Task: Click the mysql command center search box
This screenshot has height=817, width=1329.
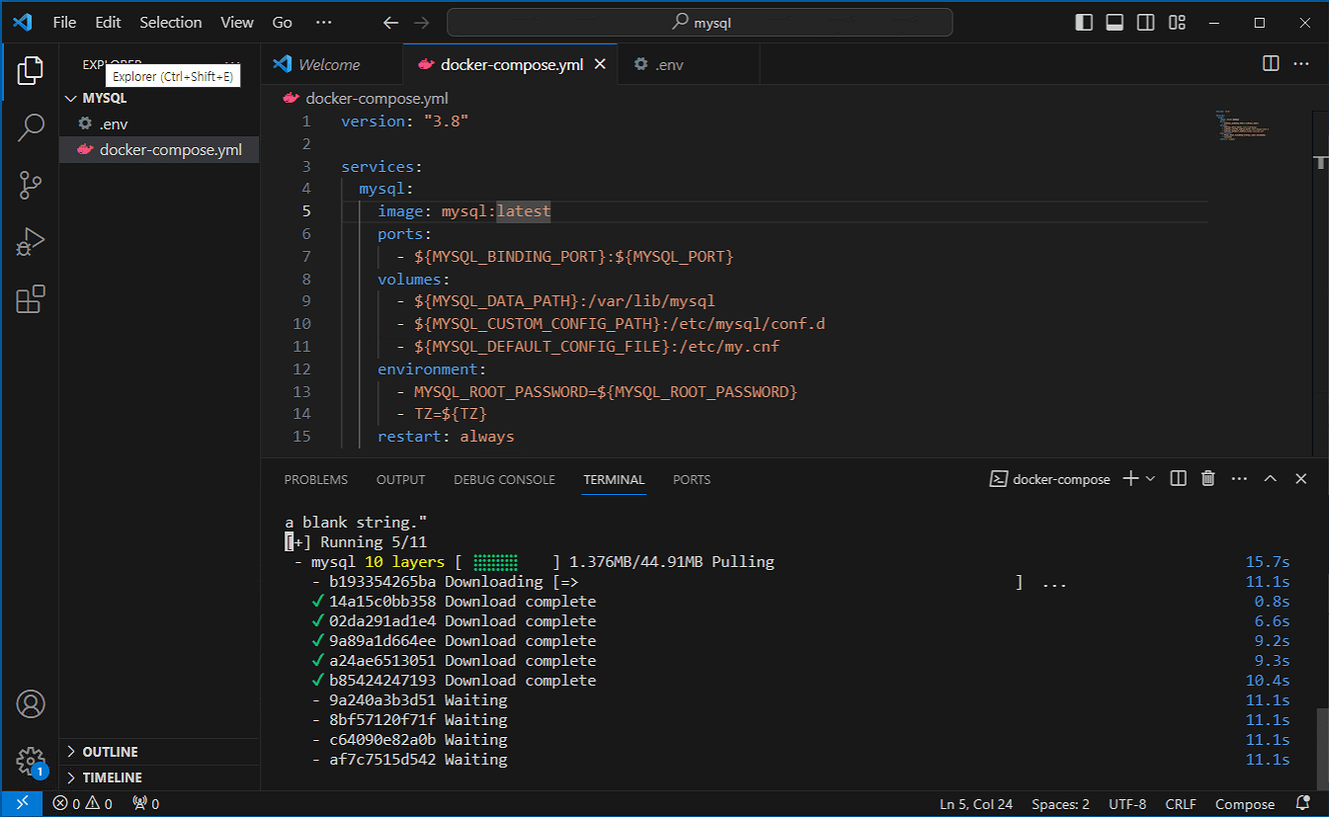Action: coord(700,22)
